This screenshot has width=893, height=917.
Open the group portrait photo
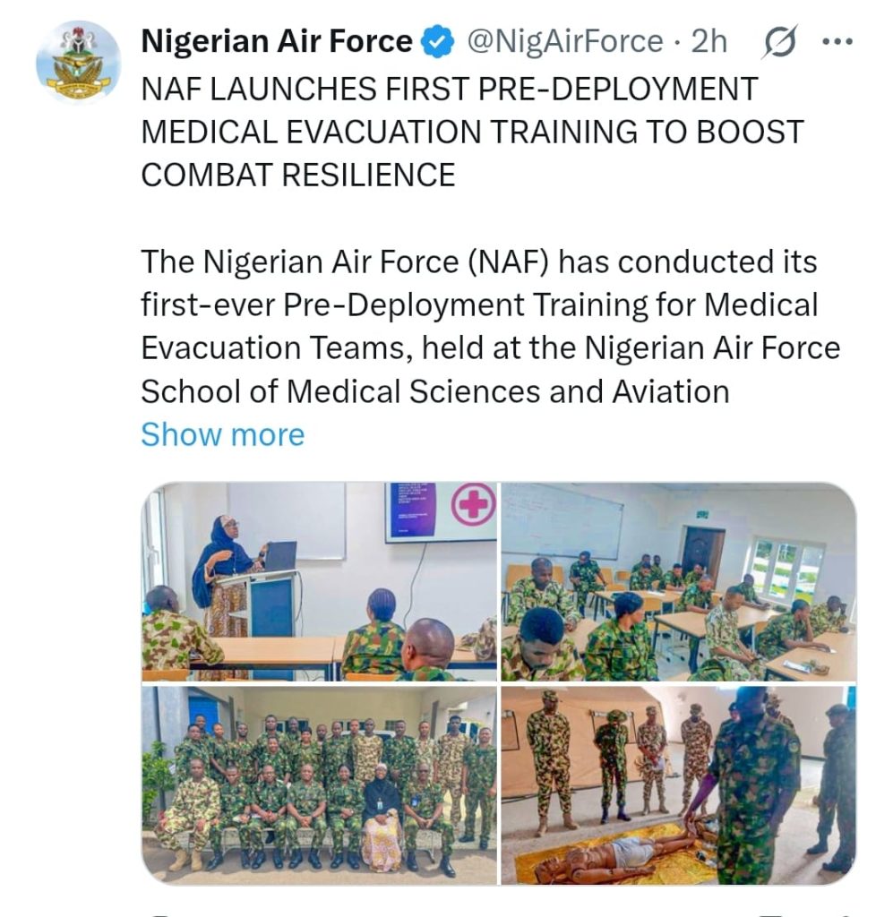click(319, 784)
